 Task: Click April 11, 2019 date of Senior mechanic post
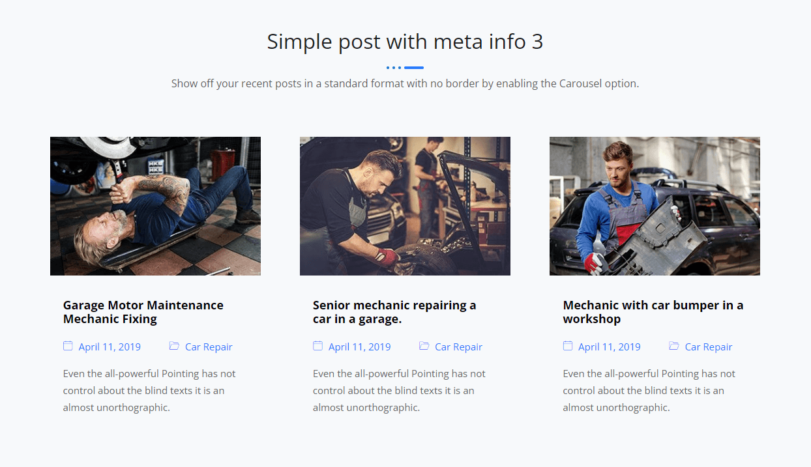pos(359,347)
